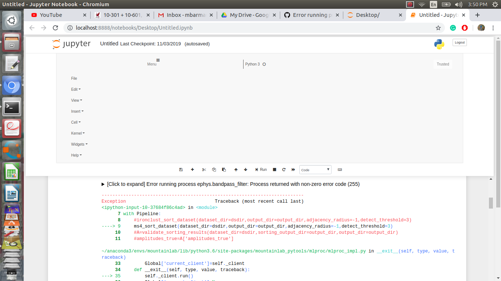Screen dimensions: 501x281
Task: Interrupt the kernel with the stop icon
Action: pos(274,169)
